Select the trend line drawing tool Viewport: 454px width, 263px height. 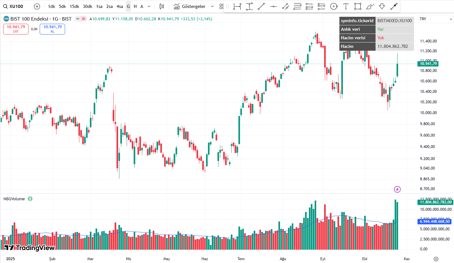[261, 6]
